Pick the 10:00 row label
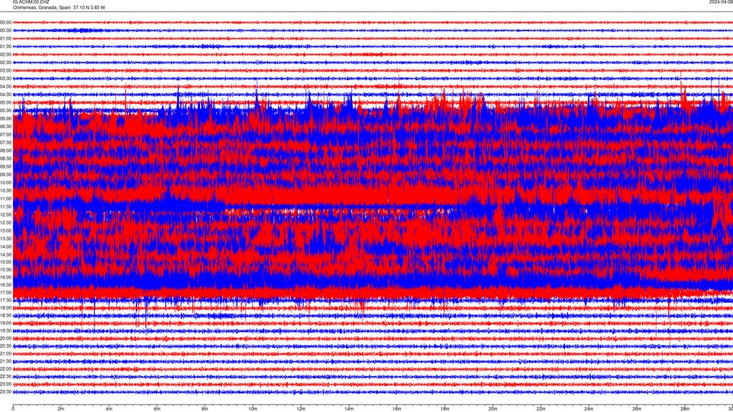Viewport: 733px width, 412px height. [5, 182]
